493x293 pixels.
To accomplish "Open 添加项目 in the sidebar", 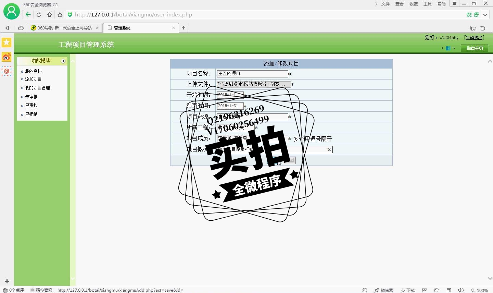I will (33, 79).
